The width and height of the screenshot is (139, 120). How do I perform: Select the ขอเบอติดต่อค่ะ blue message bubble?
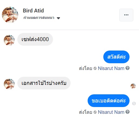108,101
